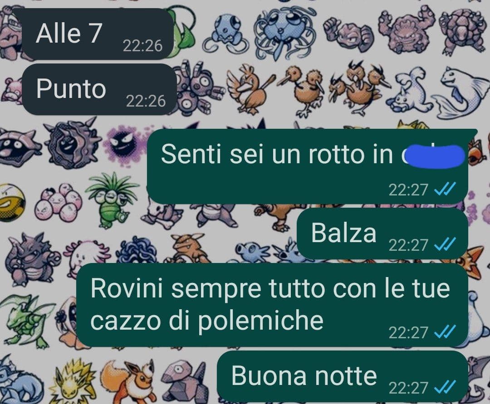Click the blue scribble censoring the word
490x404 pixels.
point(433,156)
